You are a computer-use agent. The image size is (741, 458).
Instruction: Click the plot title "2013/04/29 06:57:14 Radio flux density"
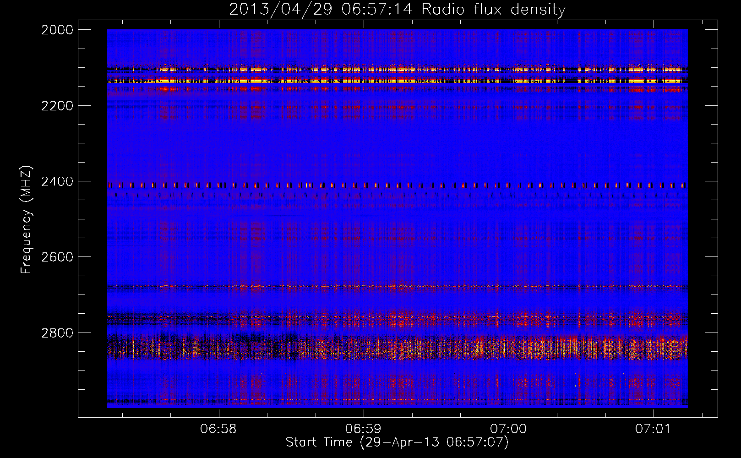tap(397, 10)
